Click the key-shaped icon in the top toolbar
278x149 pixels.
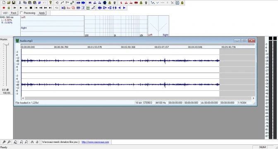51,2
